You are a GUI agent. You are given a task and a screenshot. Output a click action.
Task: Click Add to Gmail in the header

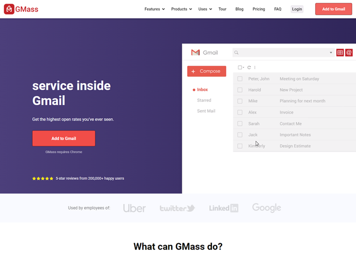(x=333, y=9)
